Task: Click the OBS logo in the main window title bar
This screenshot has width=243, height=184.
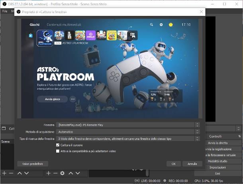Action: tap(4, 4)
